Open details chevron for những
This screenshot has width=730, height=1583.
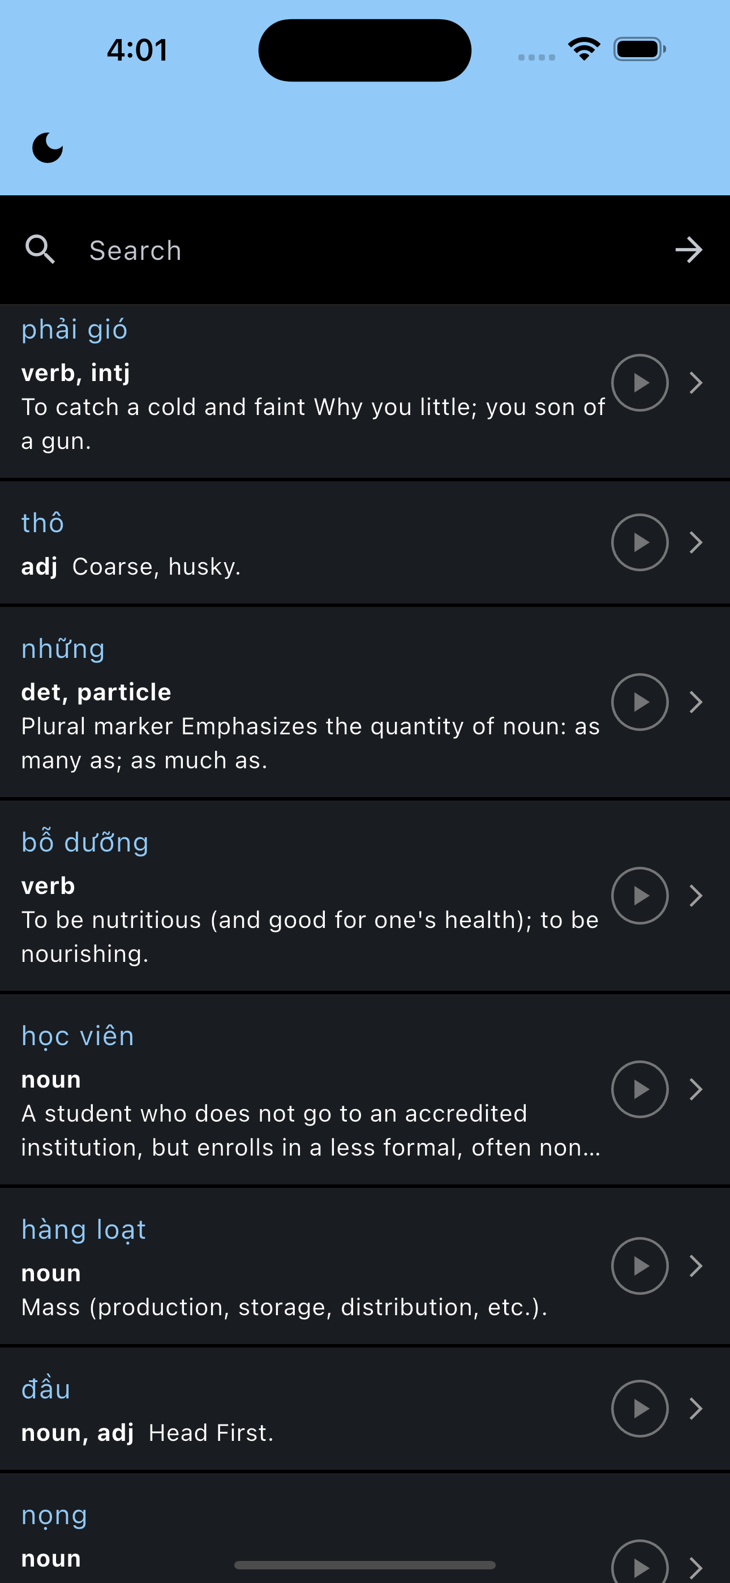coord(695,702)
